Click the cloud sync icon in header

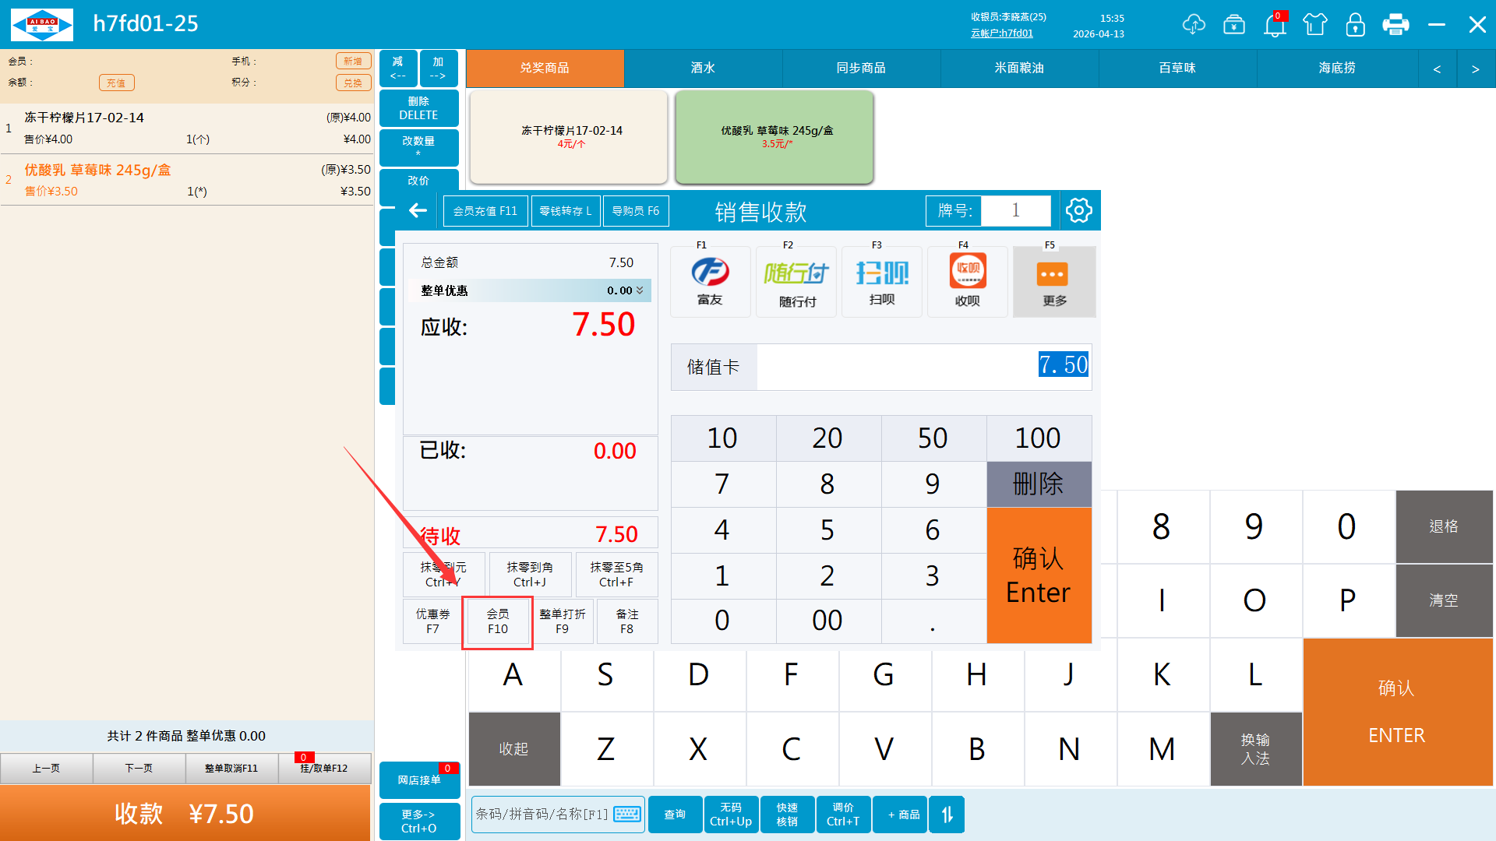(x=1193, y=25)
